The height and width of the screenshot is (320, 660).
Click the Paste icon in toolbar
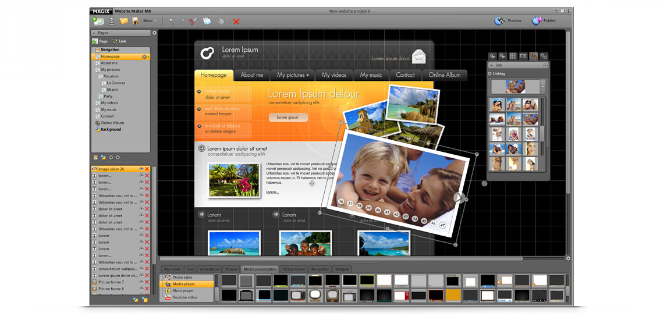pos(220,21)
